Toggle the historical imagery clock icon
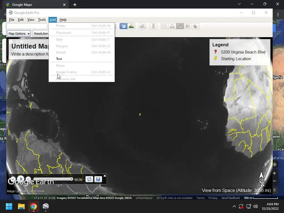This screenshot has width=284, height=213. tap(123, 26)
